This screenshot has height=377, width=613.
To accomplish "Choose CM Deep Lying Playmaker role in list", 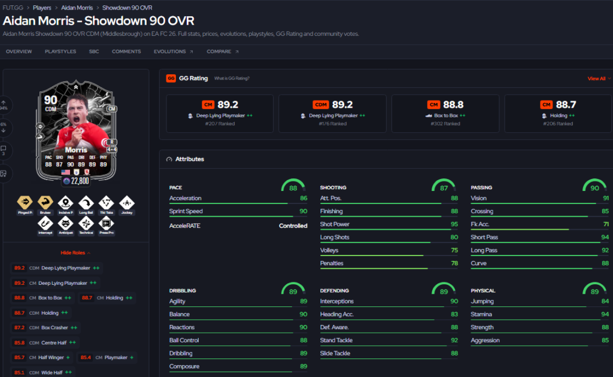I will (x=55, y=283).
